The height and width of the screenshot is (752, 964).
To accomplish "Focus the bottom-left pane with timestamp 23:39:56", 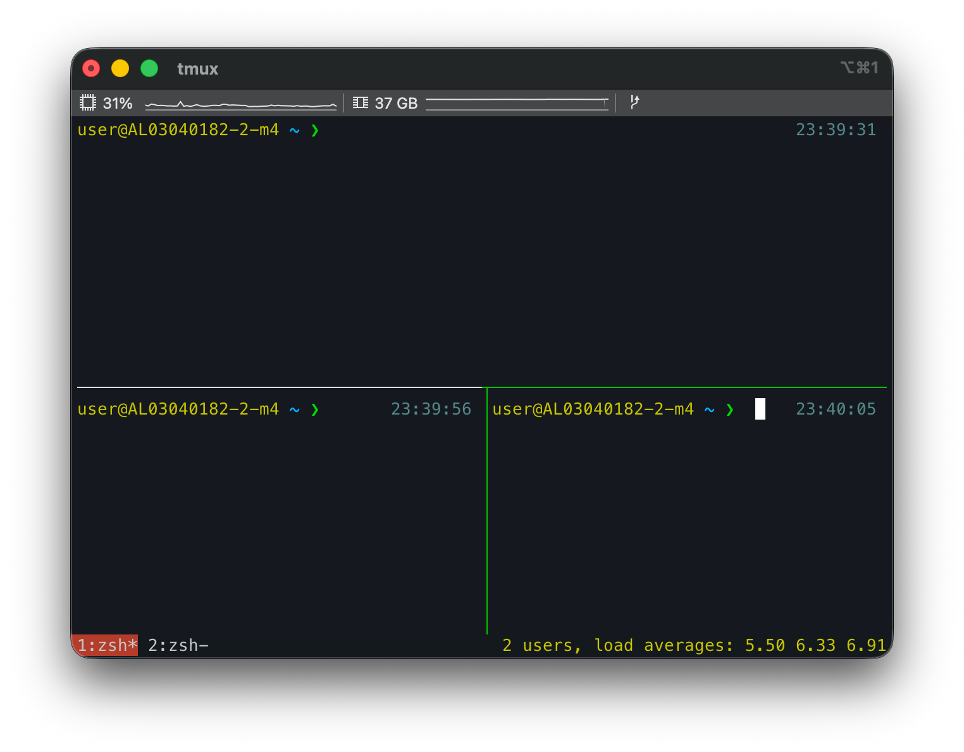I will [x=279, y=512].
